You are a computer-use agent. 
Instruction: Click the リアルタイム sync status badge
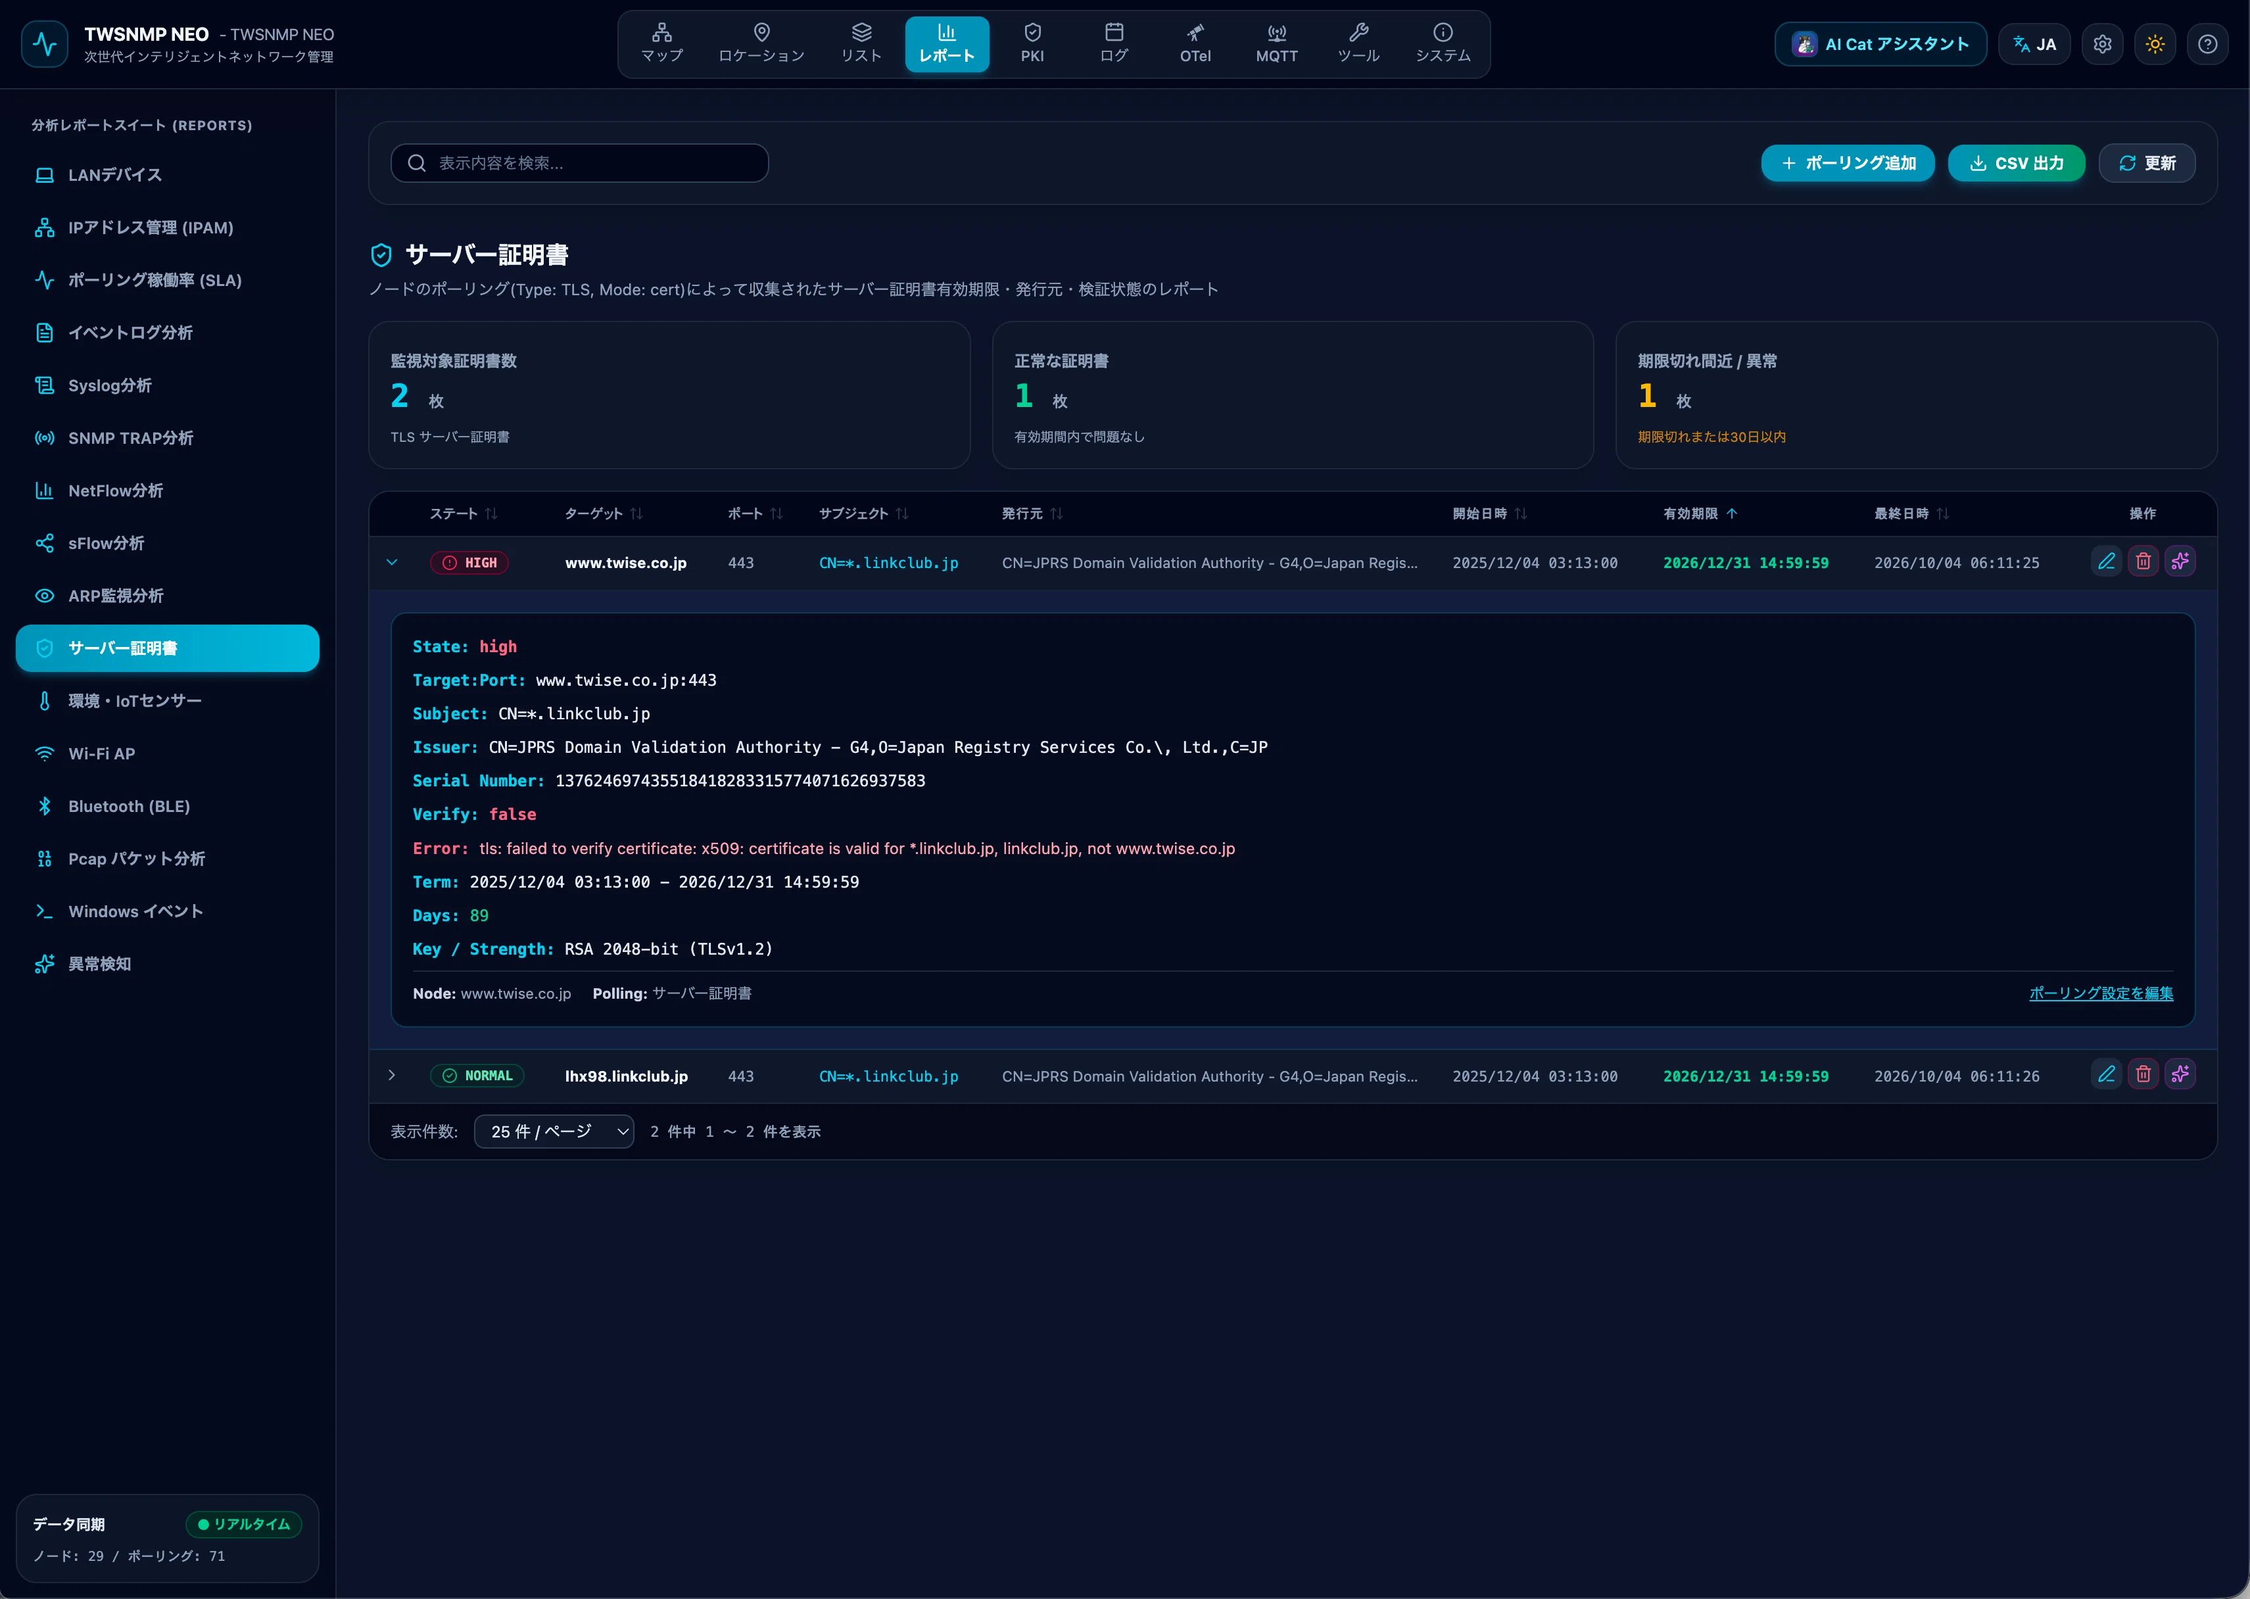pyautogui.click(x=243, y=1524)
